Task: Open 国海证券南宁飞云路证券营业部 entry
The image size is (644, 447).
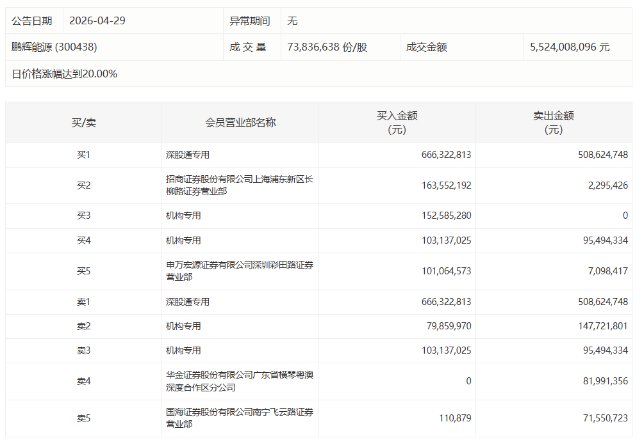Action: pos(239,418)
